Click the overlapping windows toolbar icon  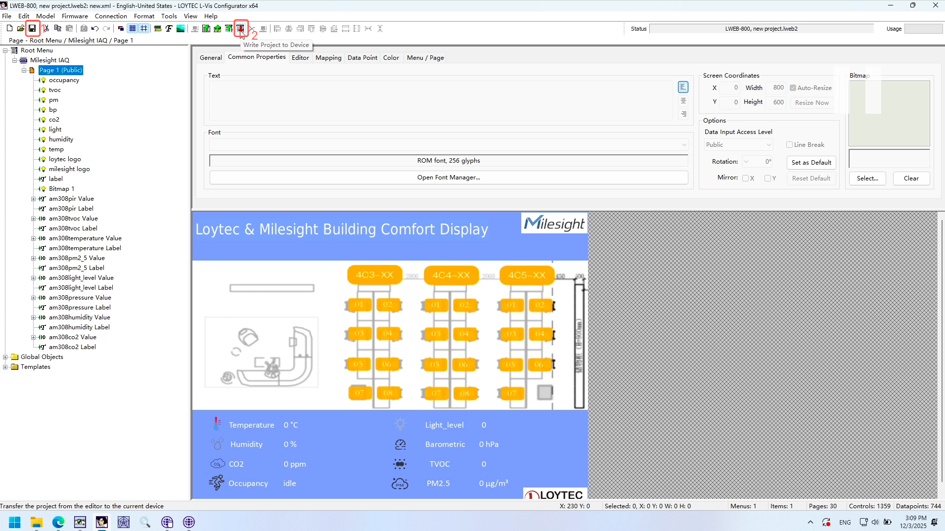[121, 29]
